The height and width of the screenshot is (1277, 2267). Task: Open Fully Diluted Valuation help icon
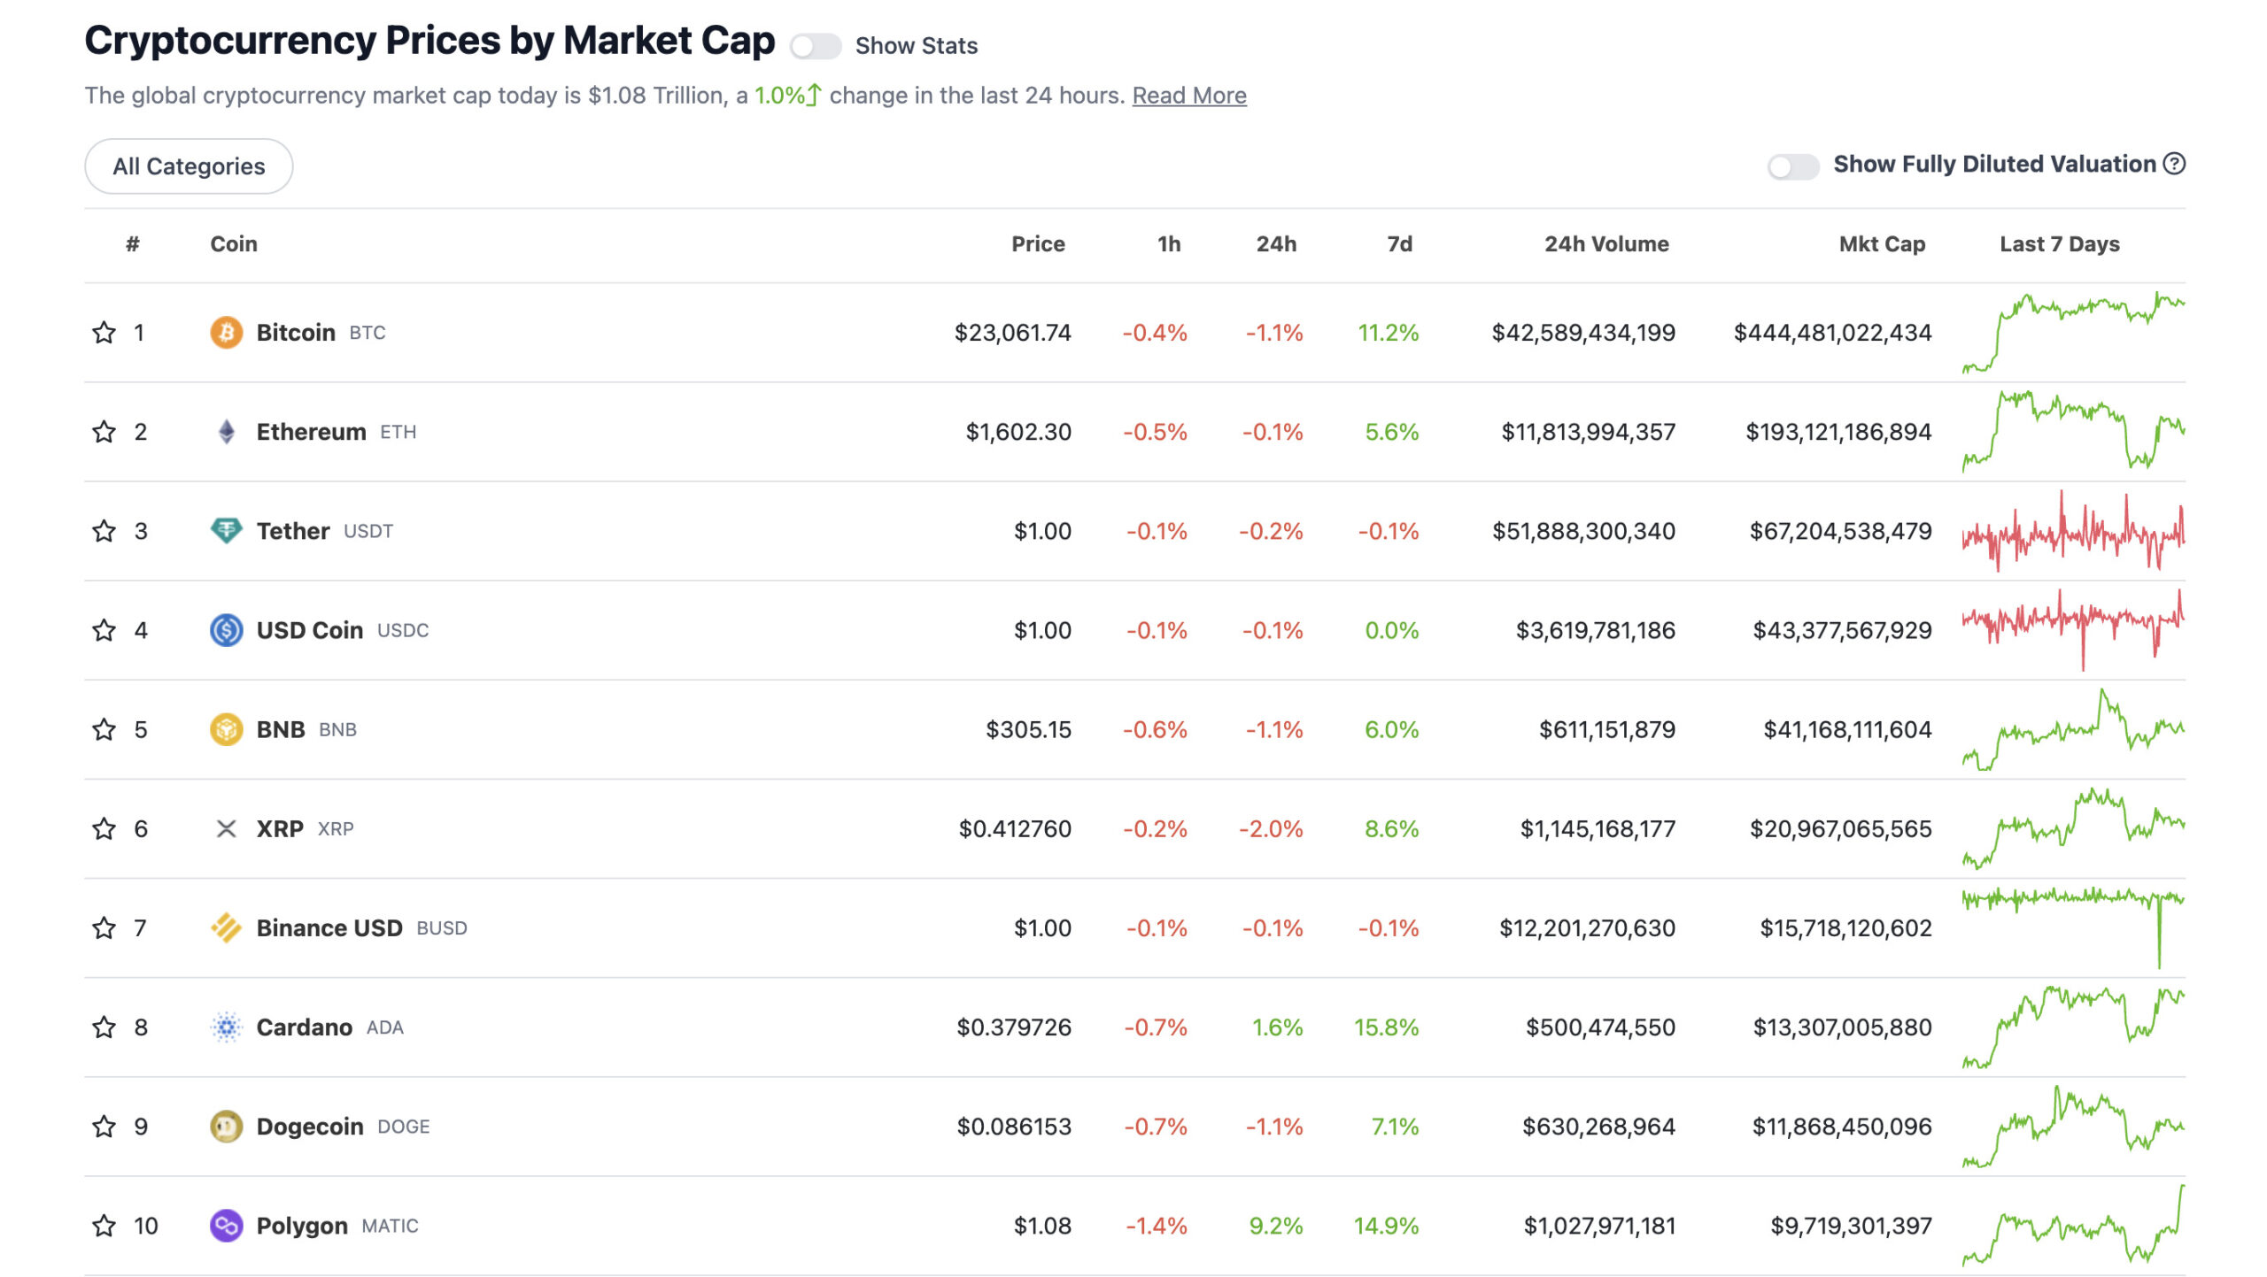(2174, 164)
